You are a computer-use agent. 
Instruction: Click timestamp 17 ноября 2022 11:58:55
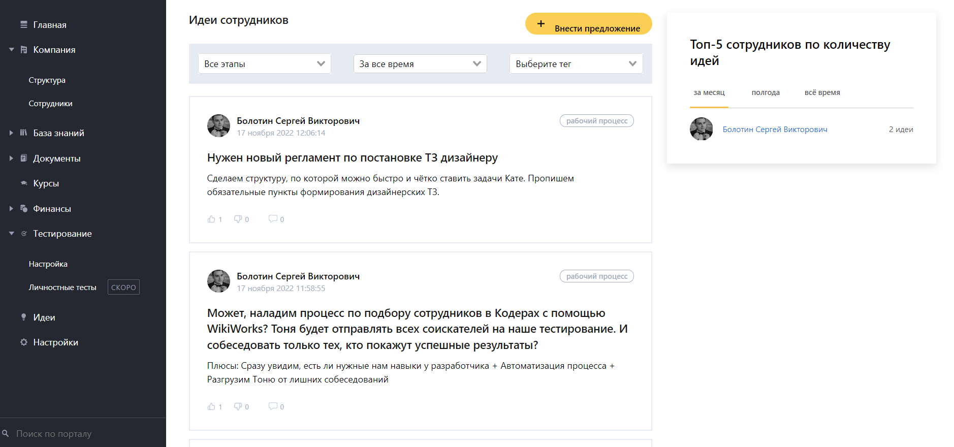tap(281, 289)
